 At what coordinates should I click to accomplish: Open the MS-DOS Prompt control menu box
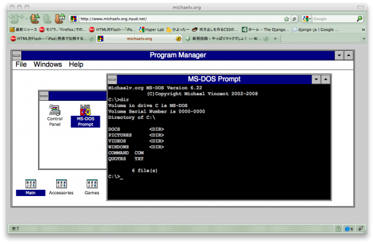(112, 79)
